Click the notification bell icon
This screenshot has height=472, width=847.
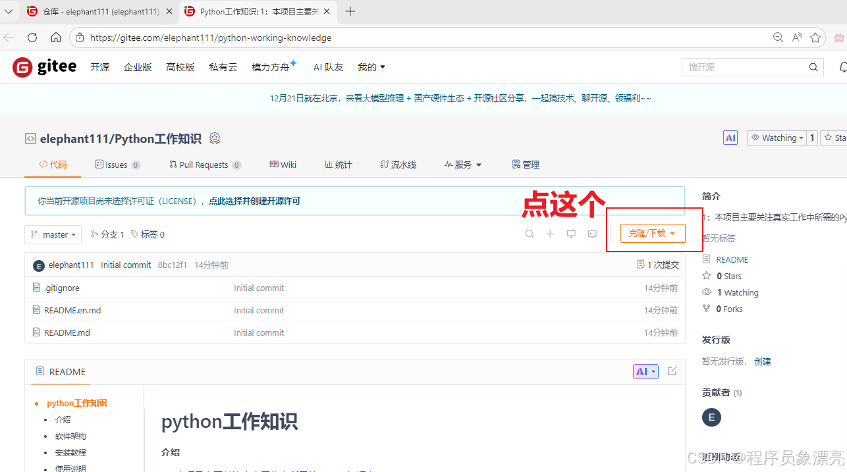[843, 67]
